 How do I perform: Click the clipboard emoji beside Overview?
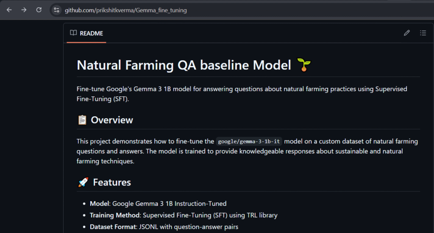click(x=82, y=120)
